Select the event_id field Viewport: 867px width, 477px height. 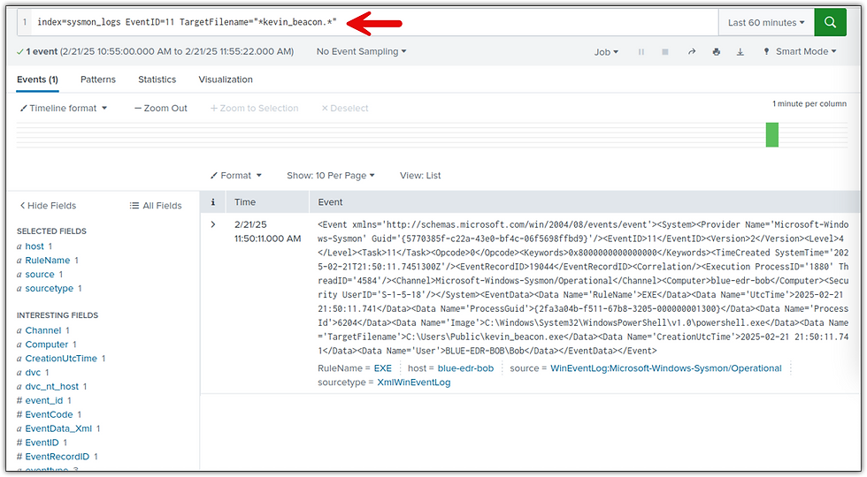point(43,400)
